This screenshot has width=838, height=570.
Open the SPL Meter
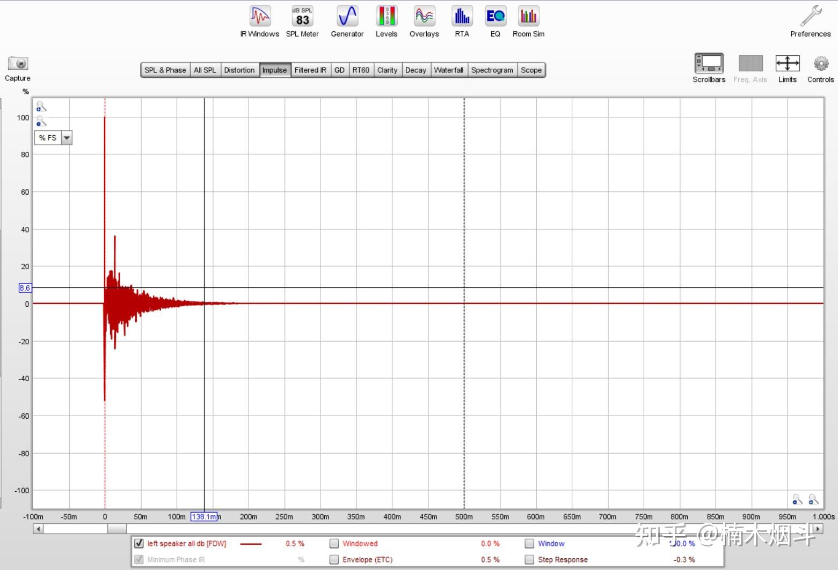tap(302, 21)
